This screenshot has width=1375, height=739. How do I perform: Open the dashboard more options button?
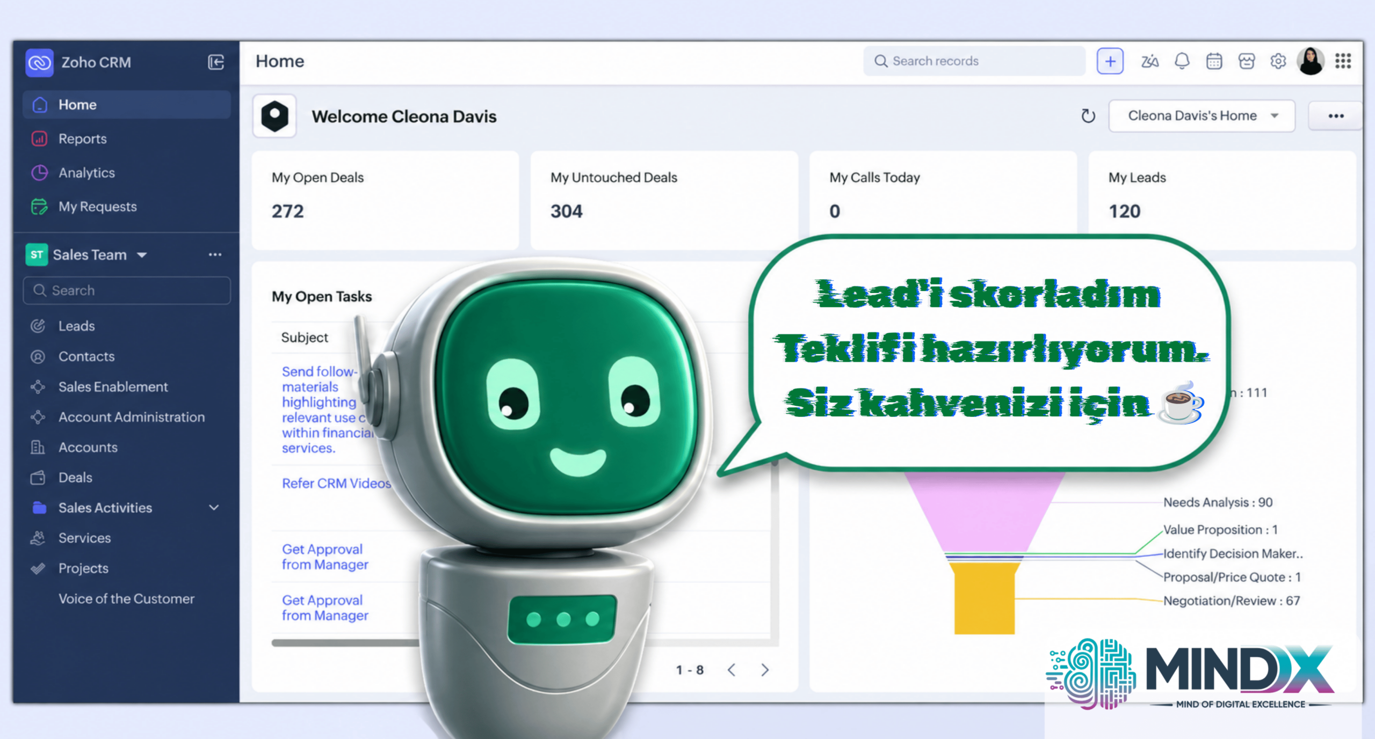1336,116
